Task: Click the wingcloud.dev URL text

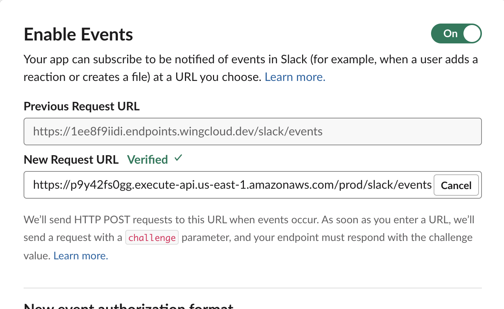Action: (x=178, y=131)
